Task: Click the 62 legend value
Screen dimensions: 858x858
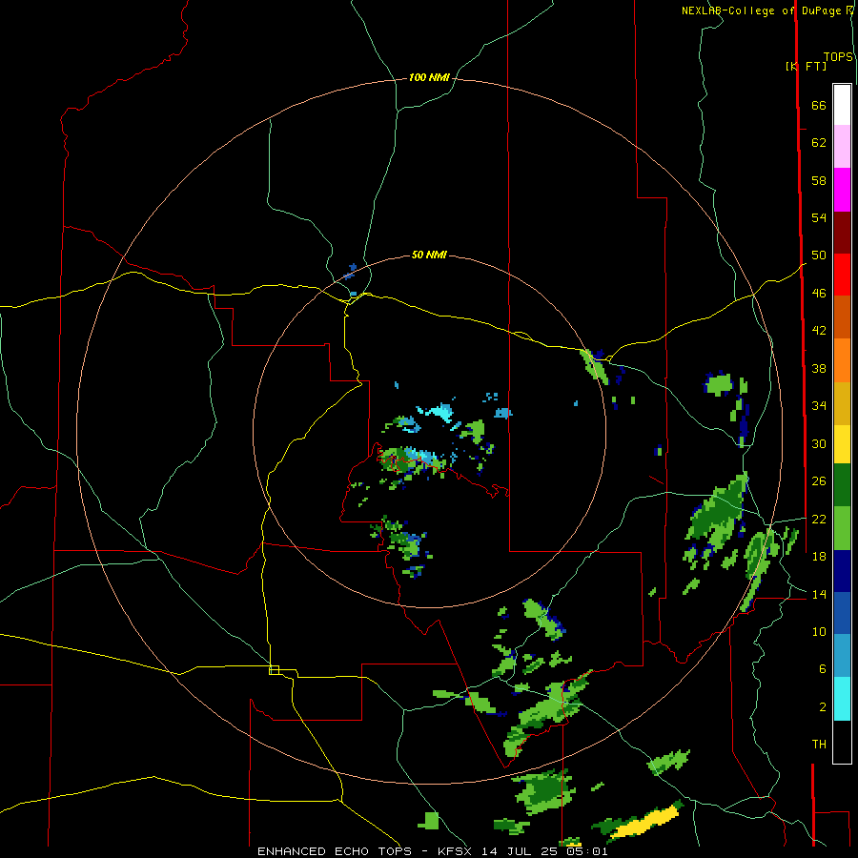Action: pyautogui.click(x=819, y=143)
